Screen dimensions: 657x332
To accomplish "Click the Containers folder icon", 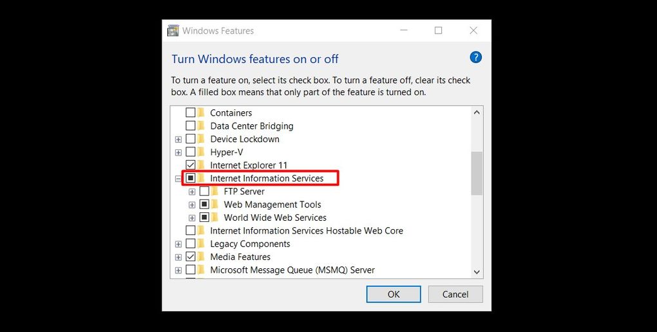I will [201, 113].
